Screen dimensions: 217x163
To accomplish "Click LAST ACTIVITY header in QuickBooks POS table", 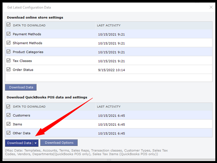I will click(x=109, y=107).
